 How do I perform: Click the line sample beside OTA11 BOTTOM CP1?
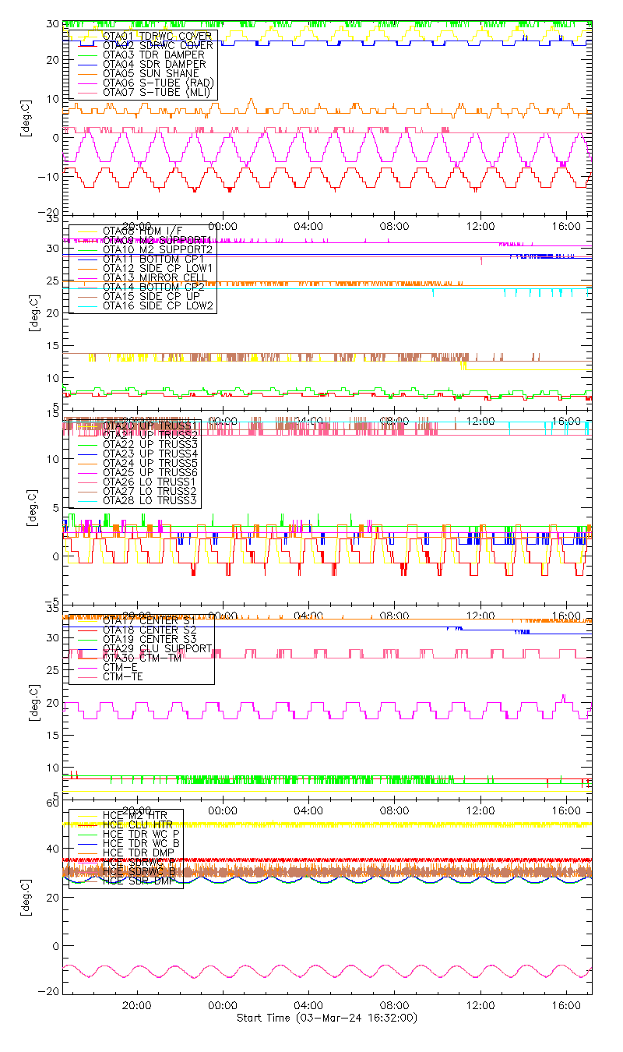[x=84, y=259]
